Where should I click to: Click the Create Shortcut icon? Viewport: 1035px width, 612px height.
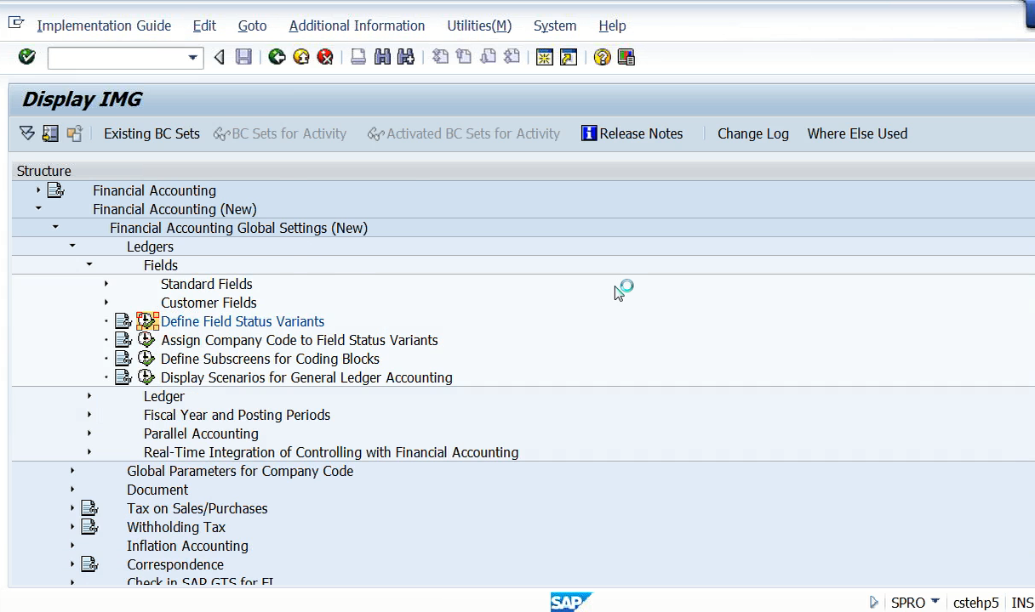tap(569, 57)
